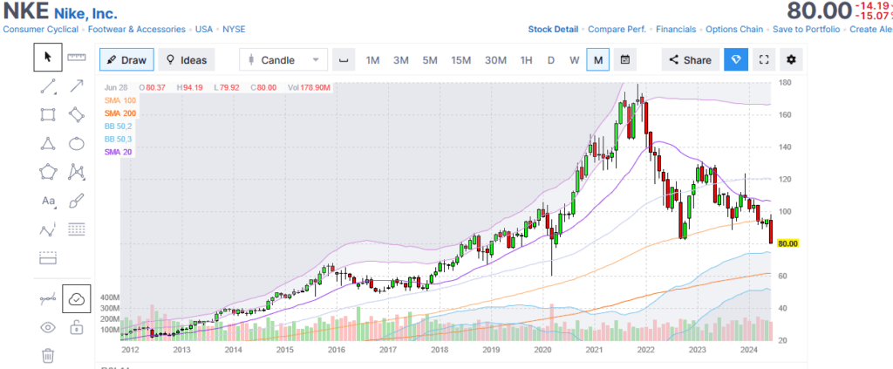Click the continuous drawing mode icon
Screen dimensions: 893x369
pos(48,298)
